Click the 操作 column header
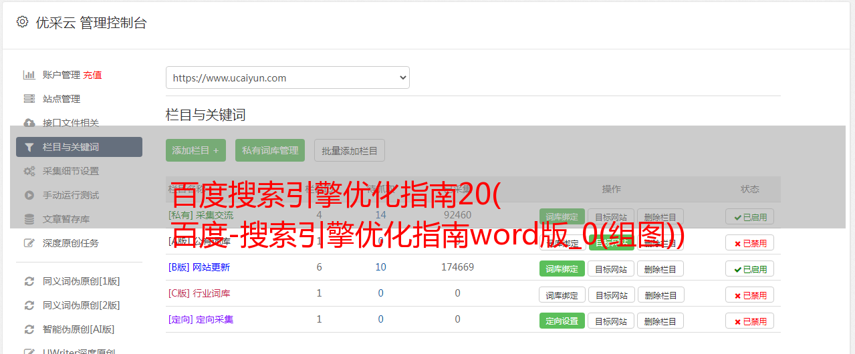This screenshot has height=354, width=855. click(611, 189)
